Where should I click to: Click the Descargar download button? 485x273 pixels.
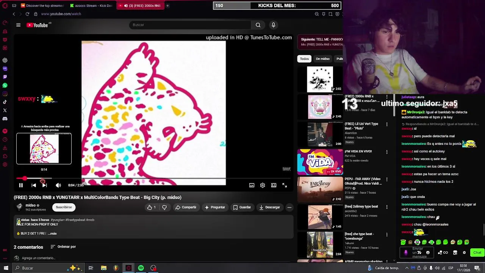click(x=269, y=207)
